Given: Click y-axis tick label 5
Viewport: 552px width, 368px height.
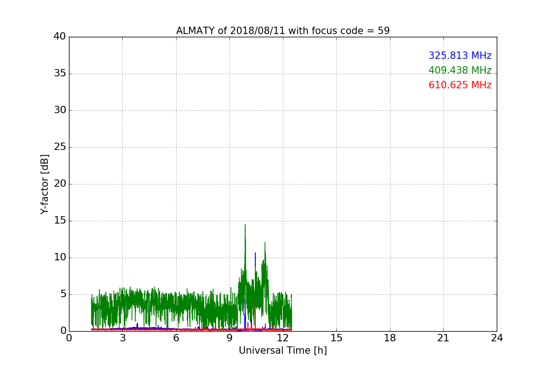Looking at the screenshot, I should click(63, 294).
